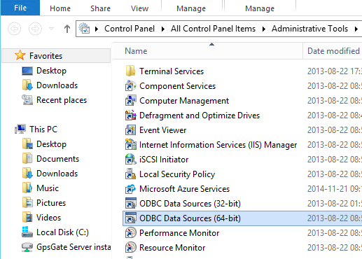Click the Resource Monitor icon
The height and width of the screenshot is (259, 362).
tap(130, 247)
